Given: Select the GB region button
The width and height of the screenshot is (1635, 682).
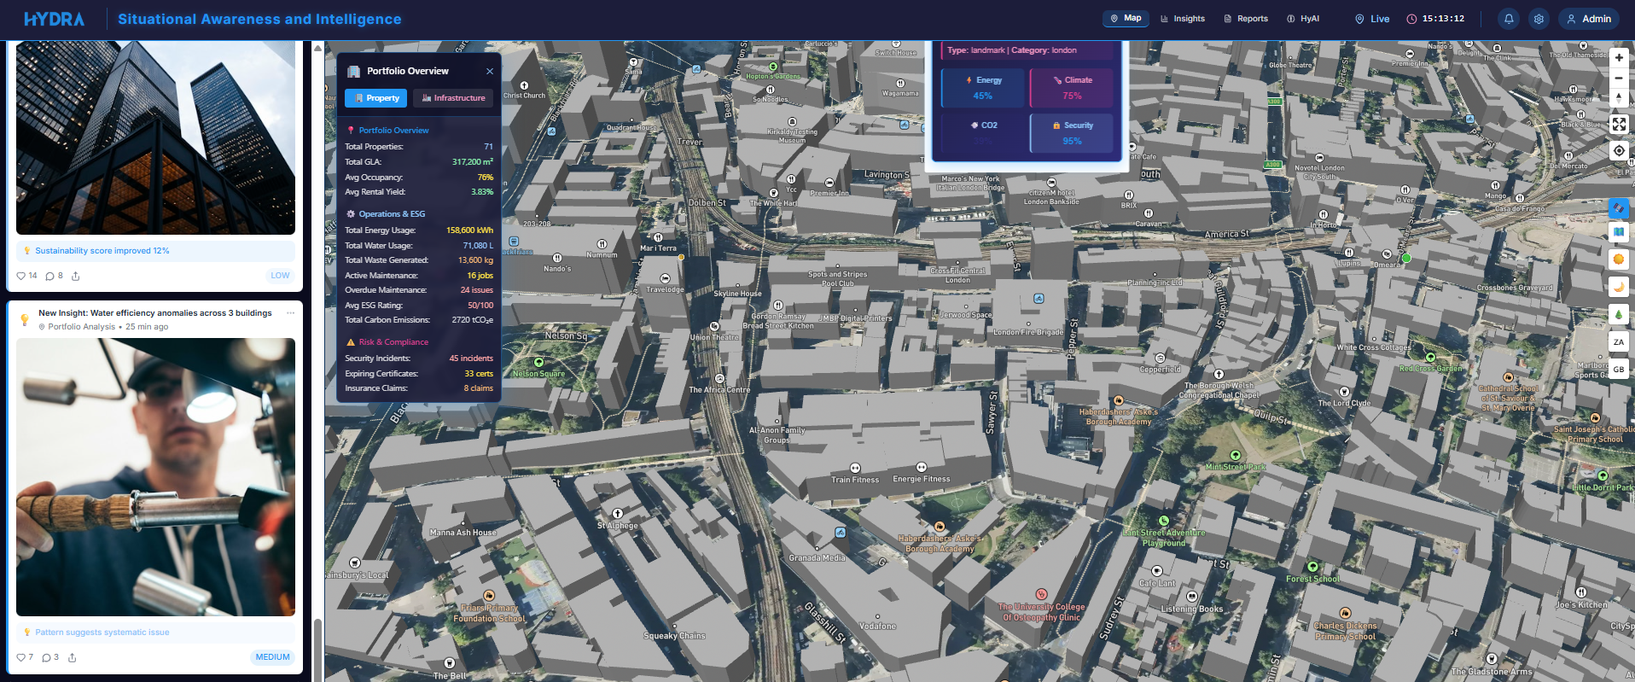Looking at the screenshot, I should [1619, 369].
